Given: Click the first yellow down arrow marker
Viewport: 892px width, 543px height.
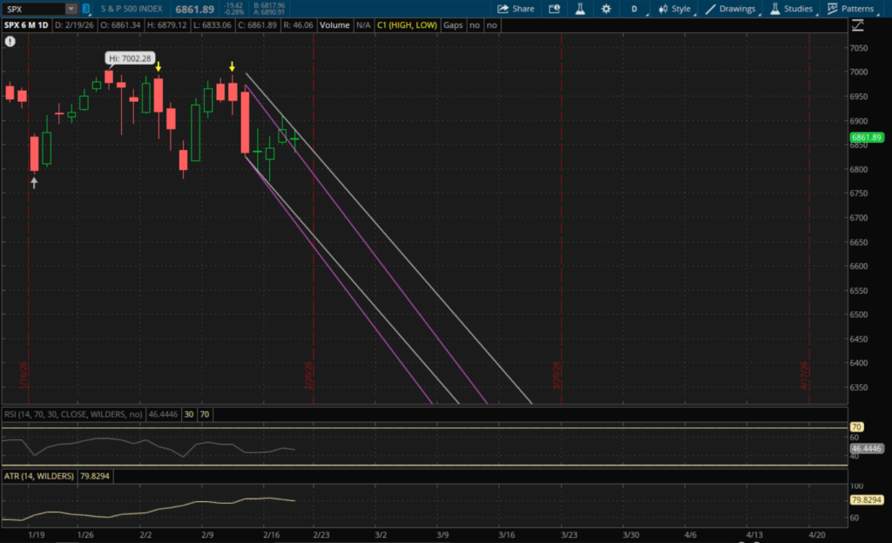Looking at the screenshot, I should click(159, 66).
